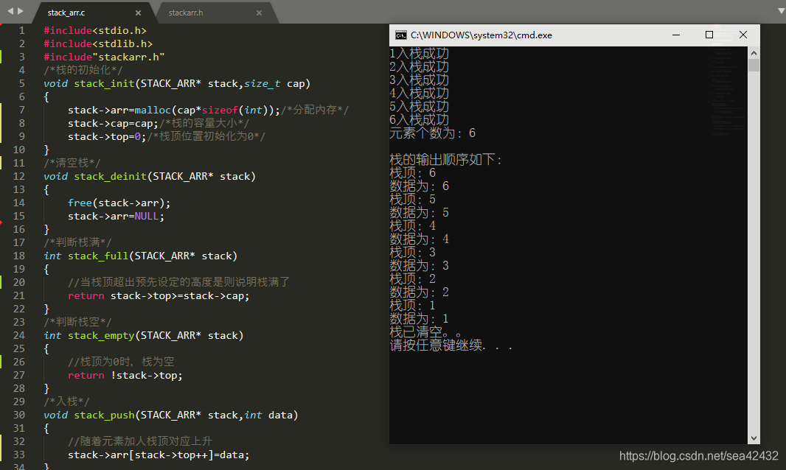786x470 pixels.
Task: Click the return !stack->top; line
Action: tap(125, 375)
